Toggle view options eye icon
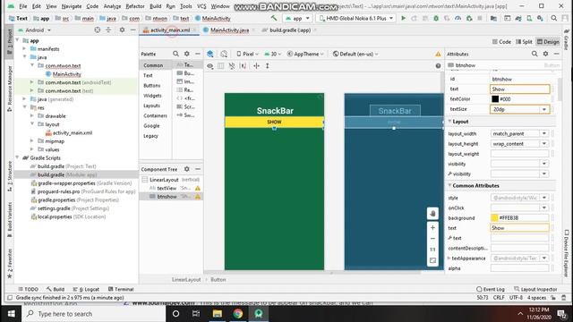This screenshot has width=573, height=322. [210, 65]
